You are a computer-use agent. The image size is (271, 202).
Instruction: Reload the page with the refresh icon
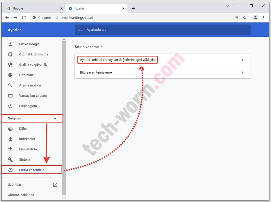click(x=24, y=18)
